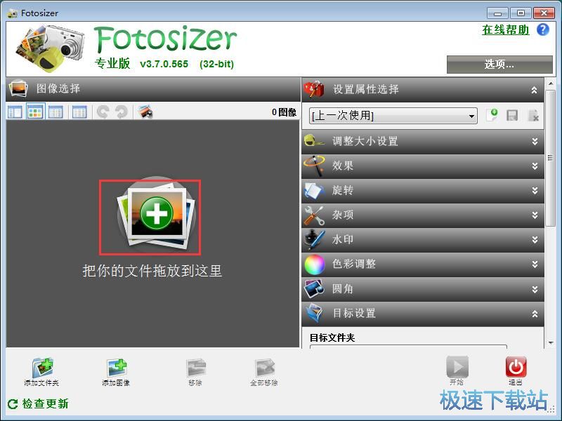The height and width of the screenshot is (421, 562).
Task: Select the detailed table view icon
Action: pos(79,112)
